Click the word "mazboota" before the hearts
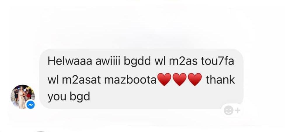This screenshot has width=289, height=132. [x=130, y=80]
